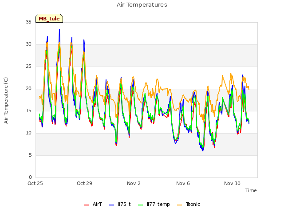The image size is (284, 213).
Task: Toggle the Tsonic legend entry
Action: coord(188,204)
